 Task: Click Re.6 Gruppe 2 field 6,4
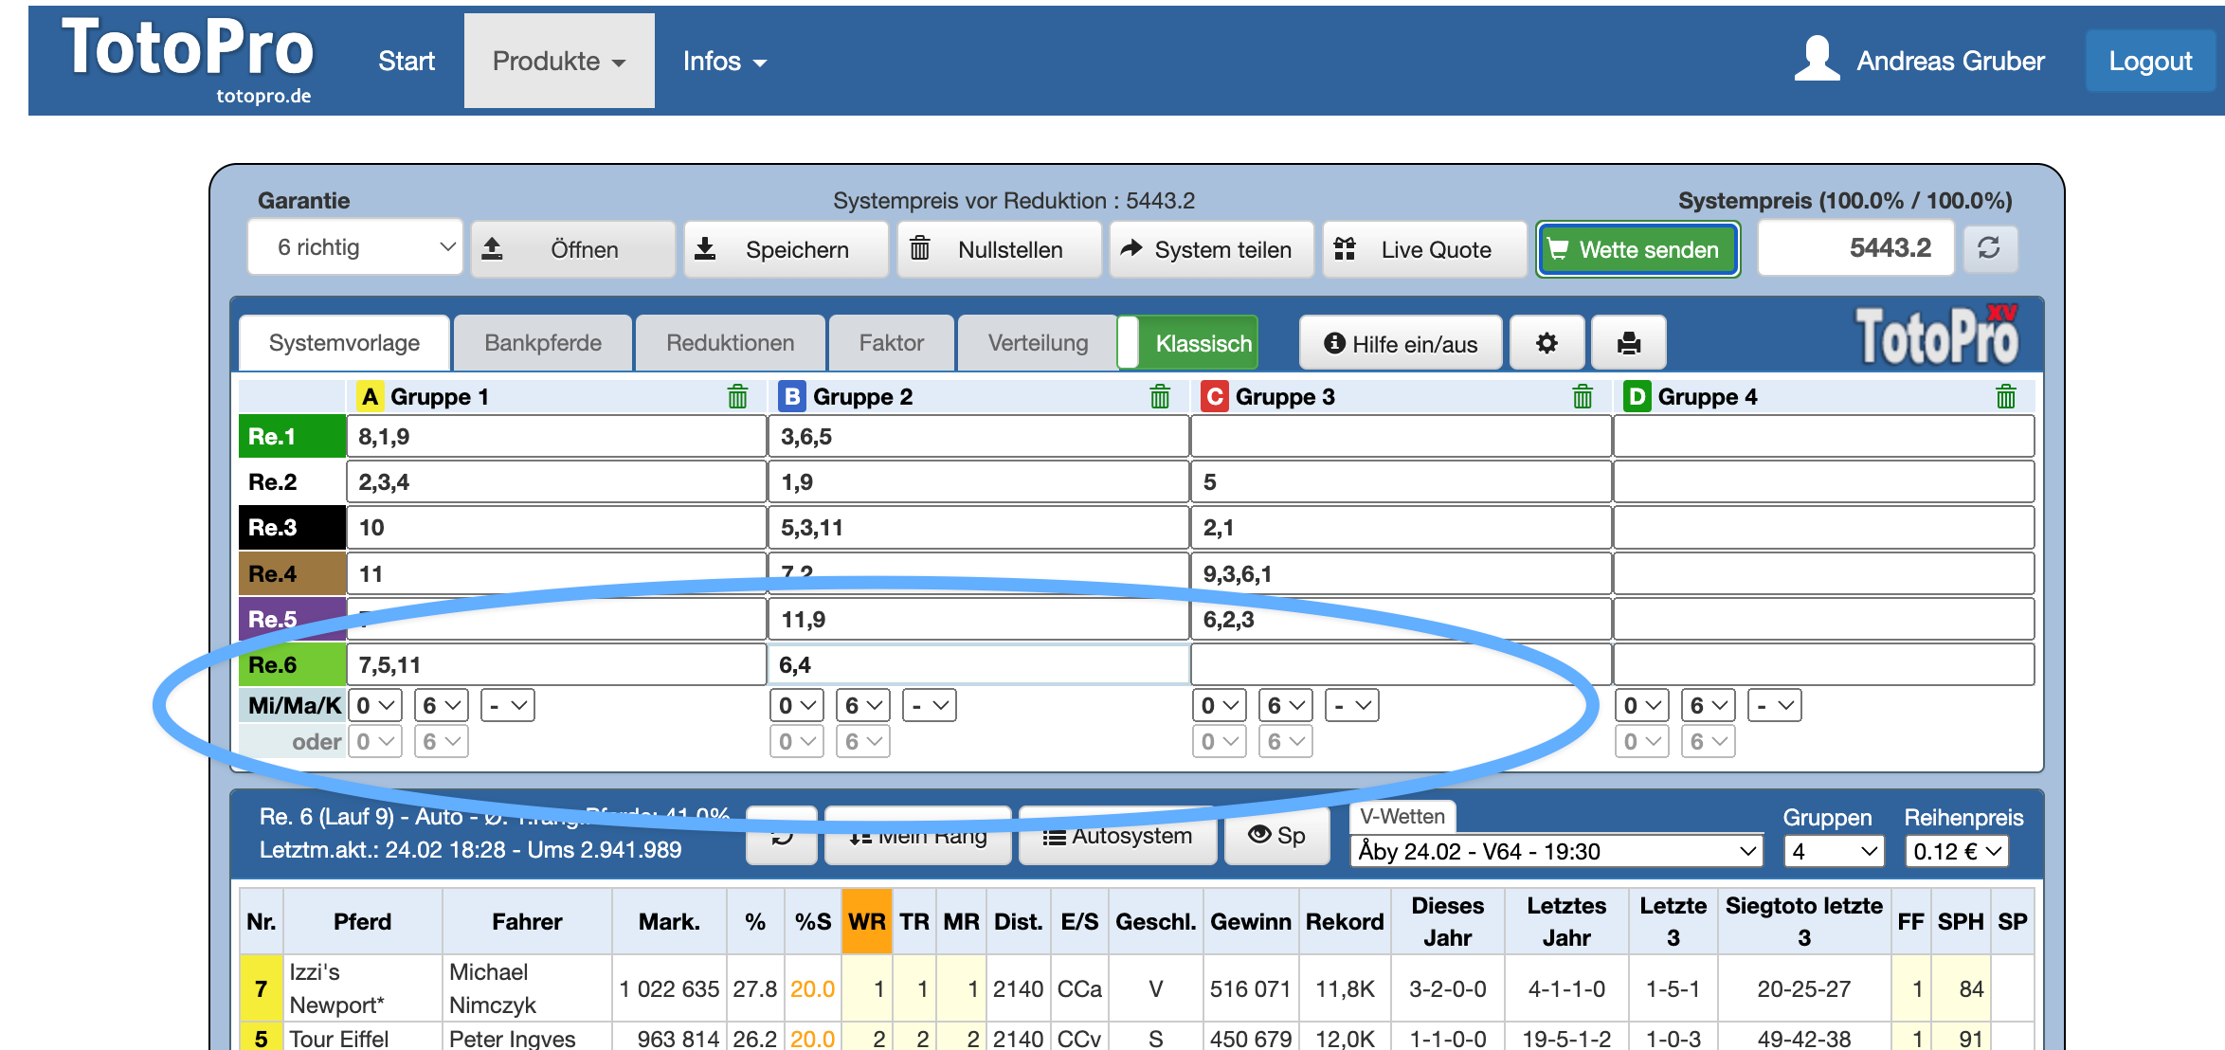[978, 665]
